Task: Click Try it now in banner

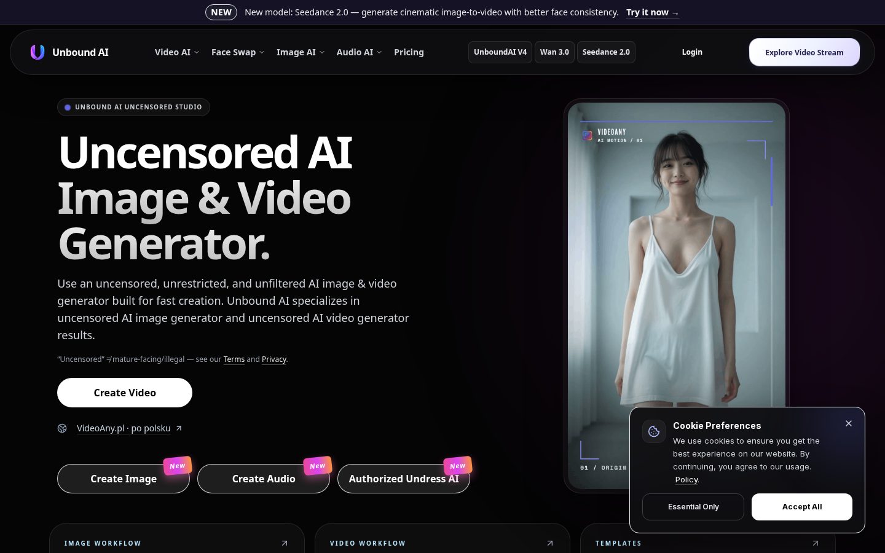Action: coord(653,12)
